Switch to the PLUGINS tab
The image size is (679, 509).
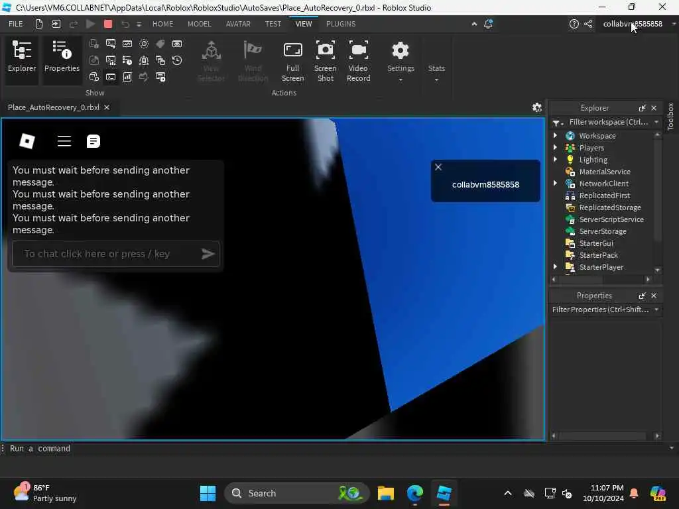[341, 25]
